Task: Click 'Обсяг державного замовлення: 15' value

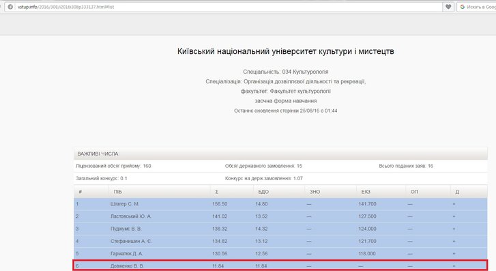Action: (263, 166)
